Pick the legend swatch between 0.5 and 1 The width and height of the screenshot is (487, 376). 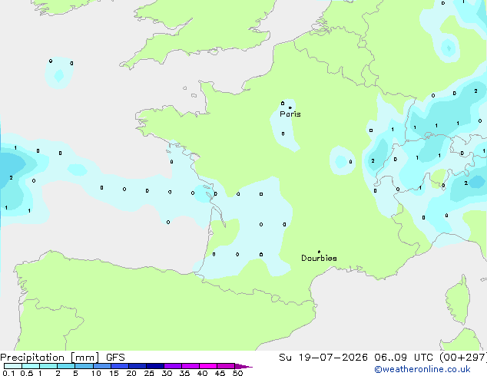(x=31, y=366)
